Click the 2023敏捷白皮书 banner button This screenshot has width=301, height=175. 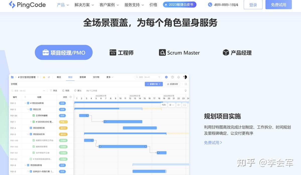click(180, 4)
